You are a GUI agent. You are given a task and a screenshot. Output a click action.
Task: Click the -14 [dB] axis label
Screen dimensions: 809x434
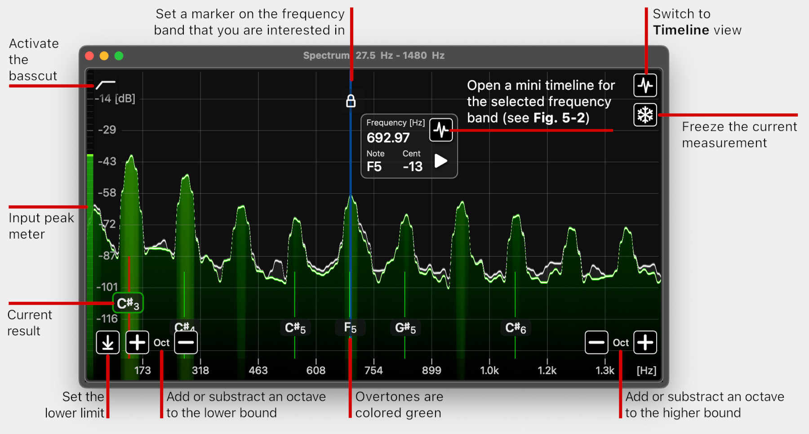115,98
